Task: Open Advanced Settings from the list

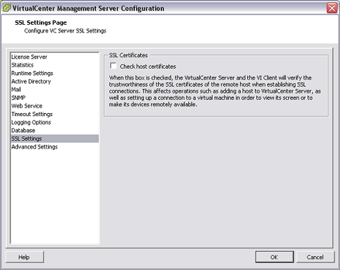Action: pos(54,147)
